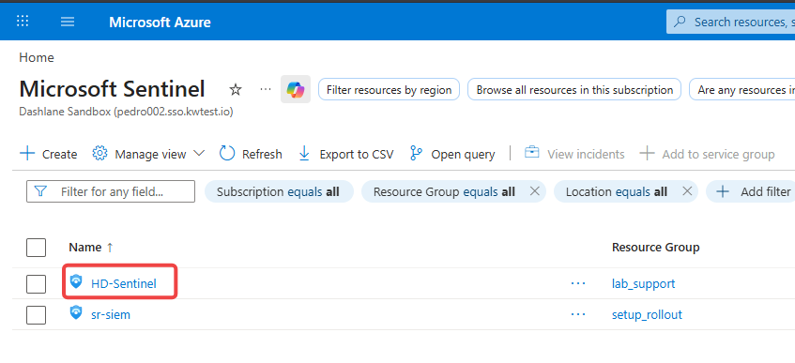The width and height of the screenshot is (795, 363).
Task: Open the Copilot icon button
Action: click(x=296, y=90)
